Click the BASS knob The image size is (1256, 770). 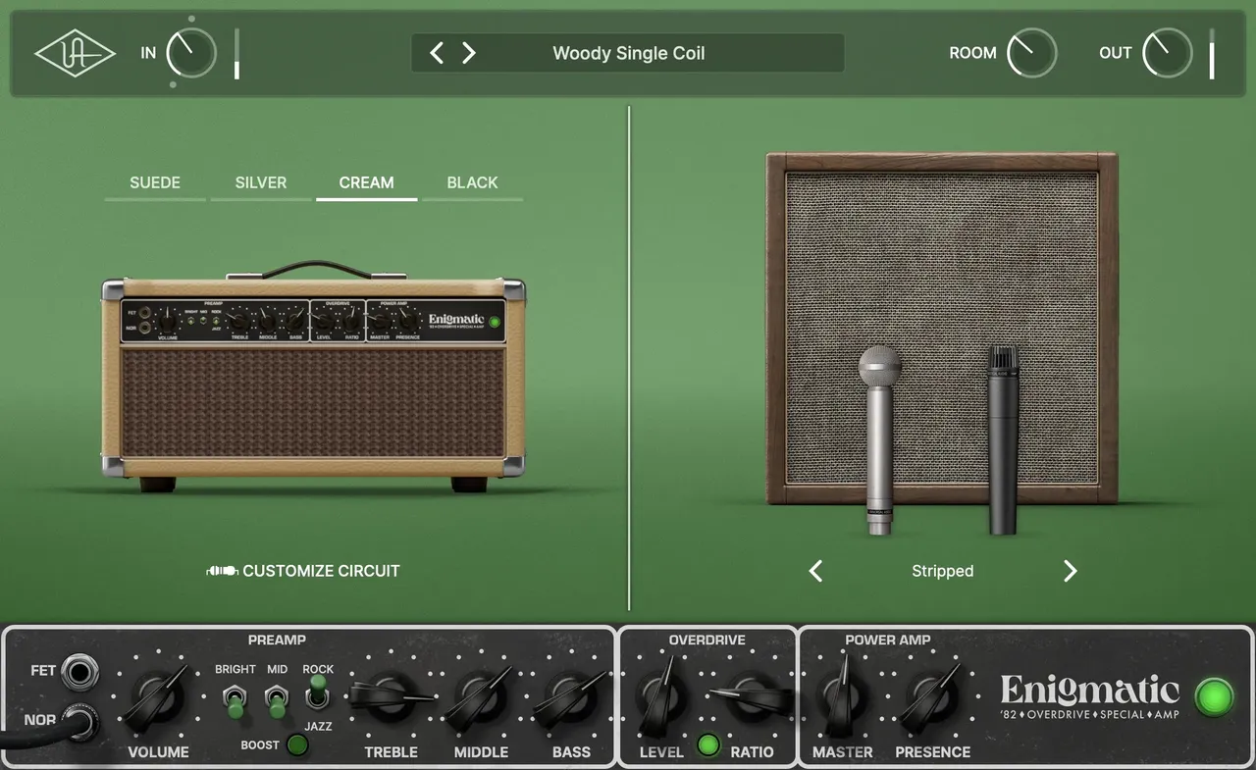tap(571, 698)
